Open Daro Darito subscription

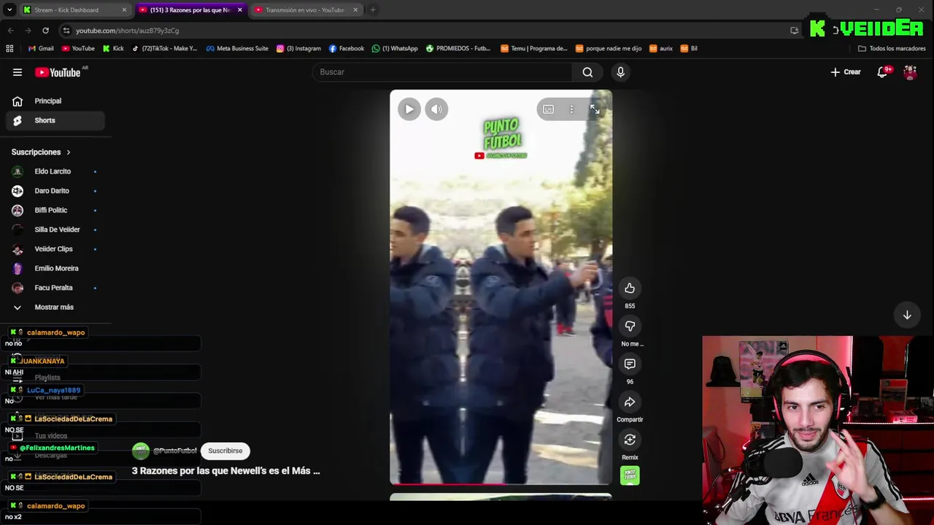point(55,191)
